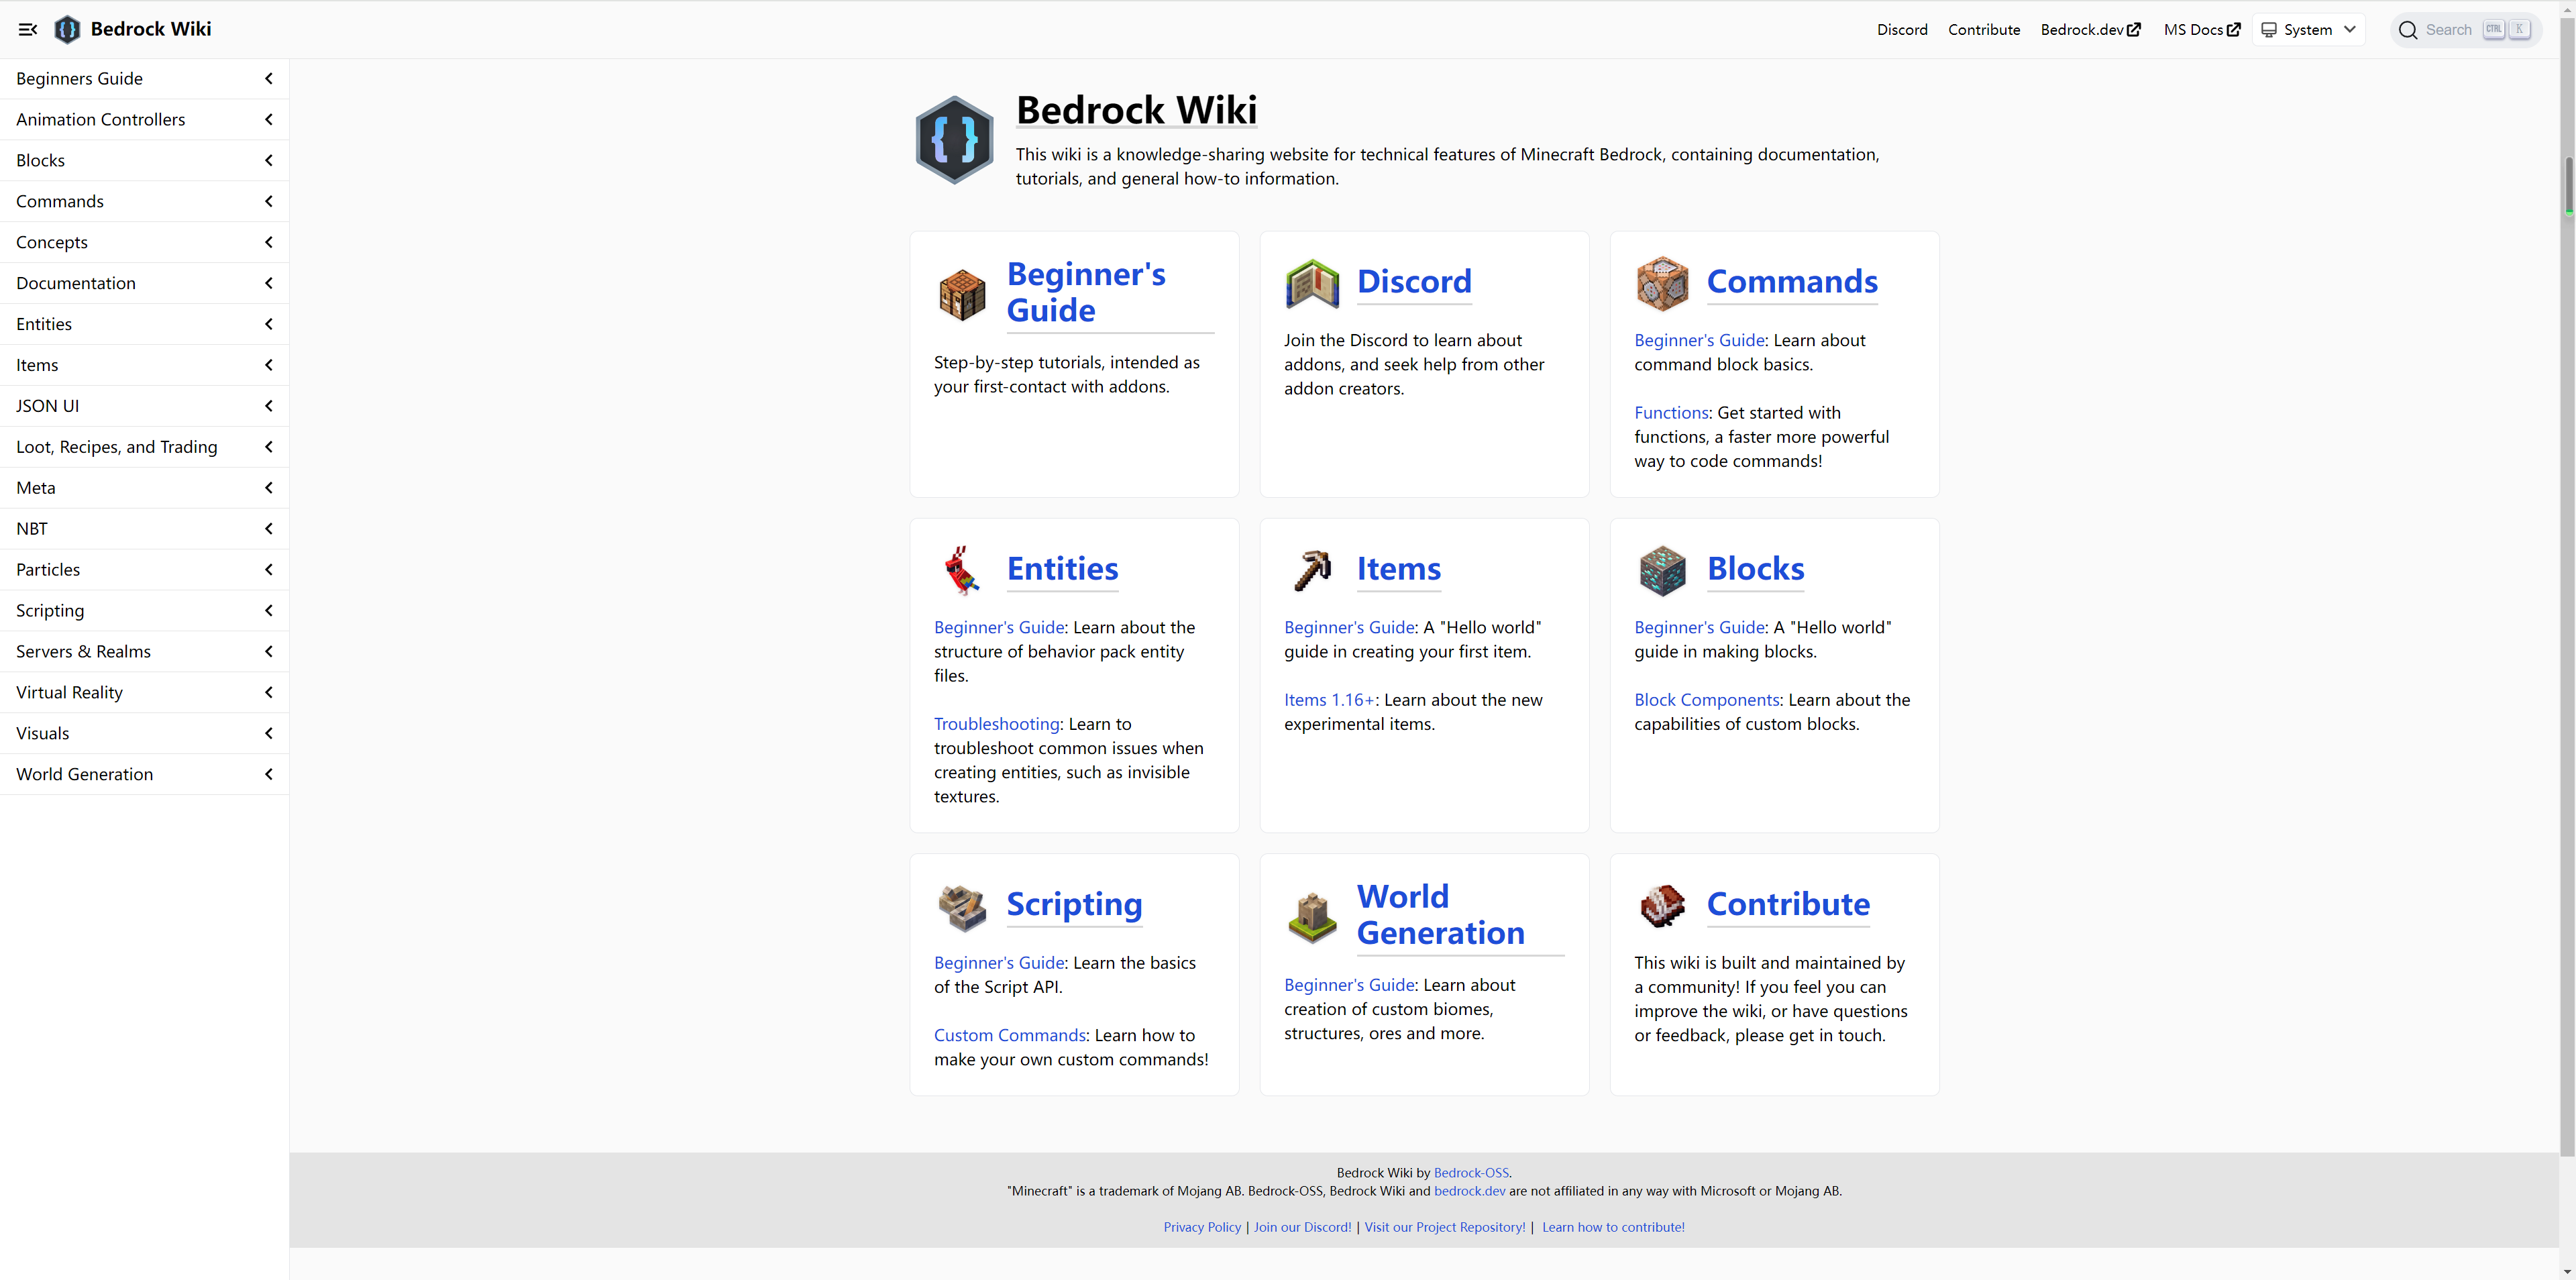Open the Privacy Policy footer link

point(1202,1227)
